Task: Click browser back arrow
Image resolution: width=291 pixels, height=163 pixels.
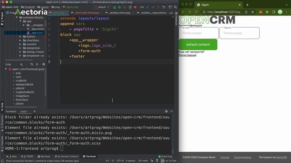Action: (183, 12)
